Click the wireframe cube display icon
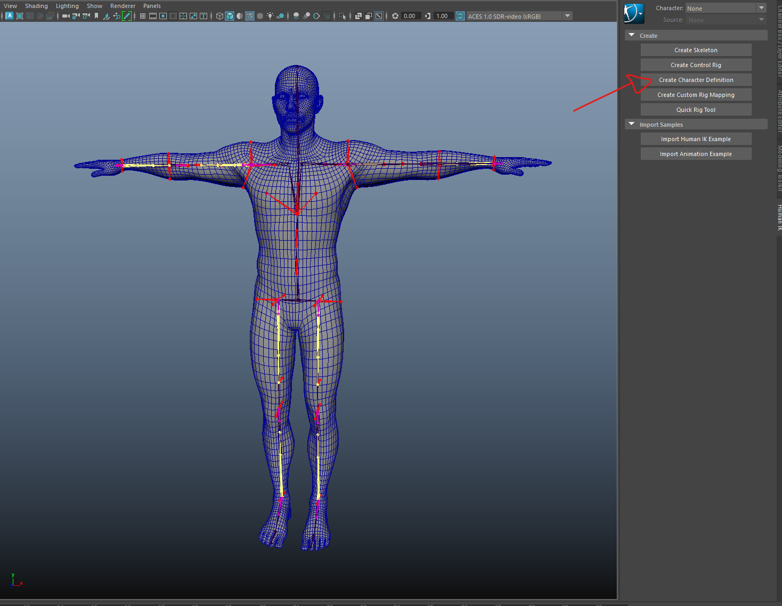Image resolution: width=782 pixels, height=606 pixels. coord(219,16)
